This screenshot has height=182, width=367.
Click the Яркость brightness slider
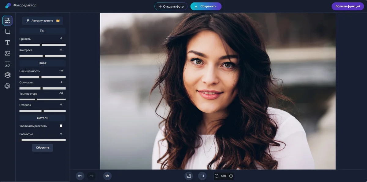pos(43,45)
